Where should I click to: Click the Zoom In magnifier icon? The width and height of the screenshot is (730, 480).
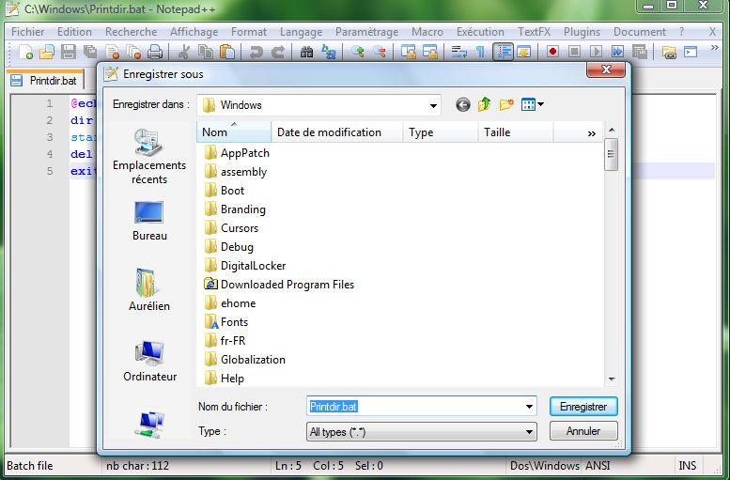358,52
